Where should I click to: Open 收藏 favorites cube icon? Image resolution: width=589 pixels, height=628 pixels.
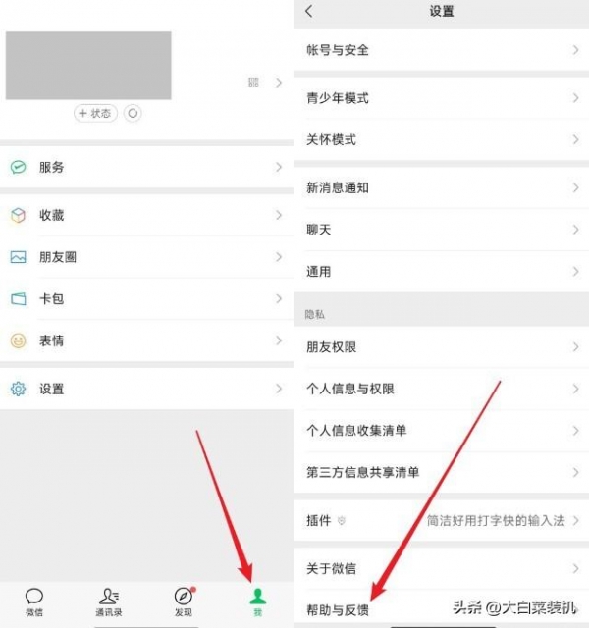click(x=18, y=215)
